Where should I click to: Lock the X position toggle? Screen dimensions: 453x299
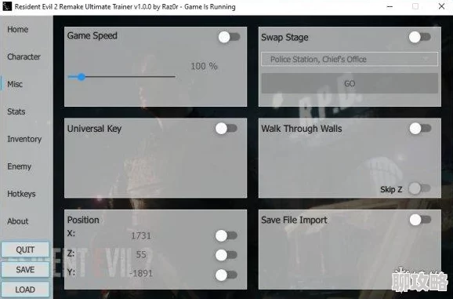226,235
